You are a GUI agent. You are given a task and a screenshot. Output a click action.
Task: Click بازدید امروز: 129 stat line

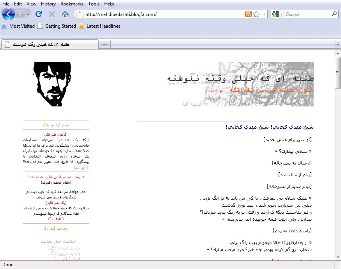point(64,248)
